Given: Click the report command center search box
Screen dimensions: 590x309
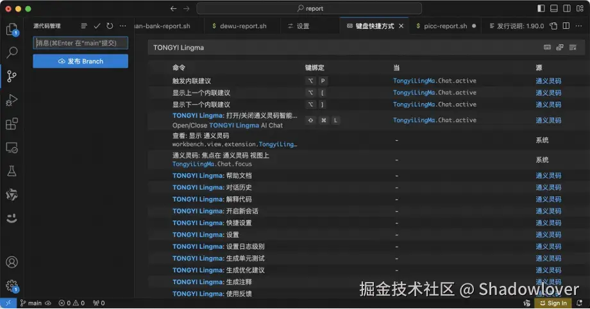Looking at the screenshot, I should (309, 8).
